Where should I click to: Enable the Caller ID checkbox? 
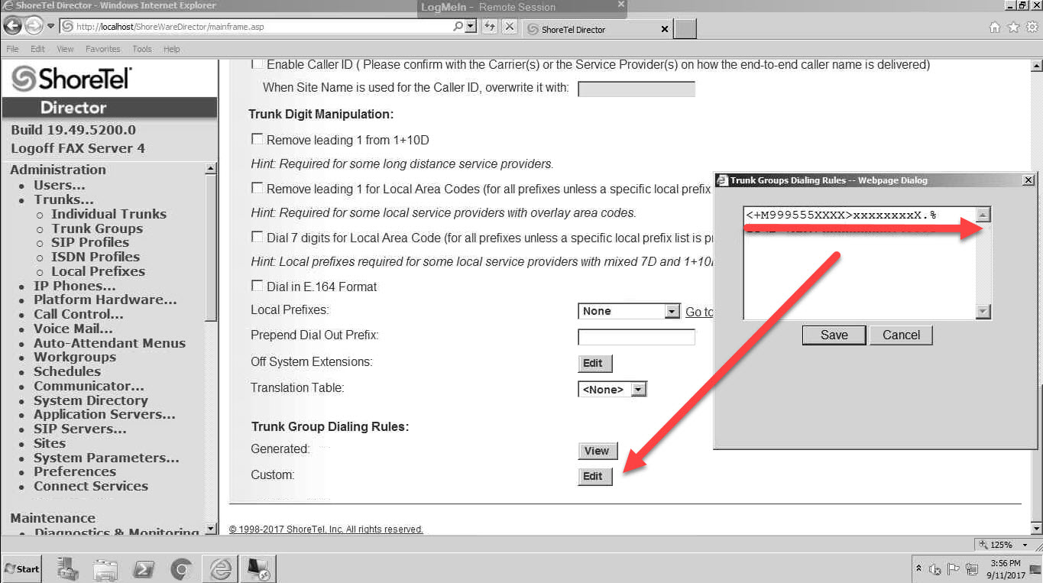point(257,65)
